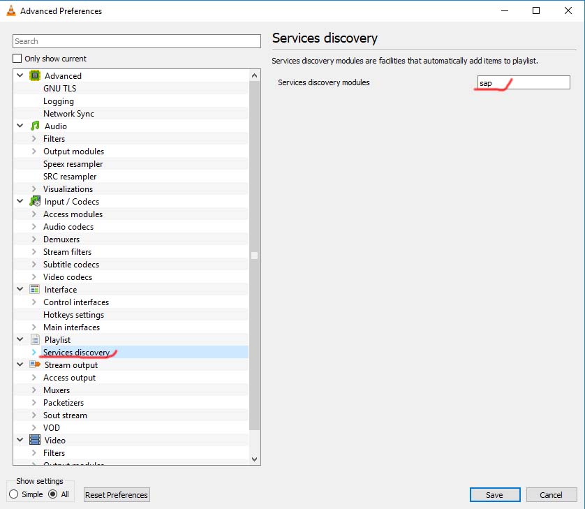Select the Stream output tree label

point(71,365)
